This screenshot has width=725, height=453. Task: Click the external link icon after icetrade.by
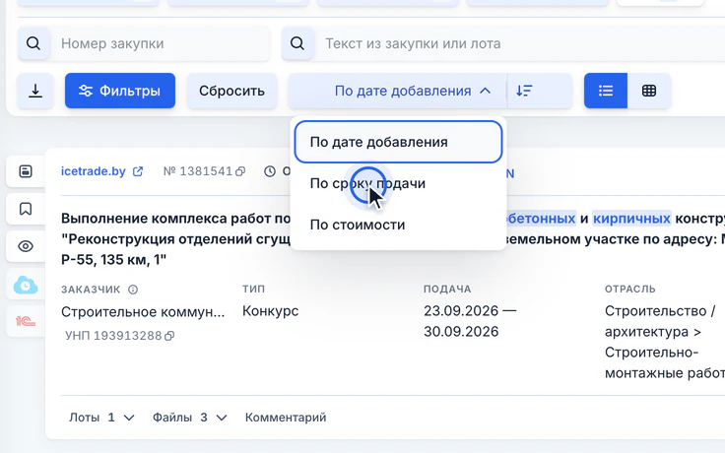[138, 171]
